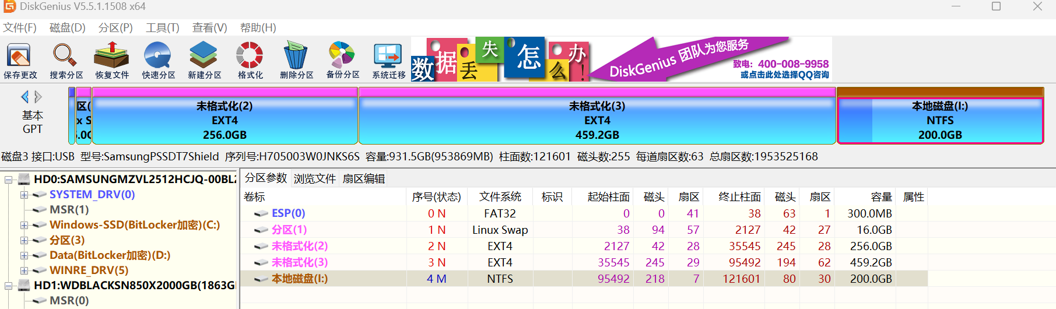Open the 分区(P) menu
Screen dimensions: 1056x309
tap(115, 28)
